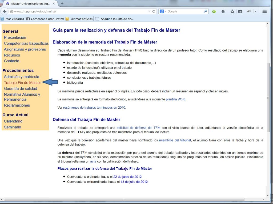Click the green downloads arrow icon

coord(214,11)
